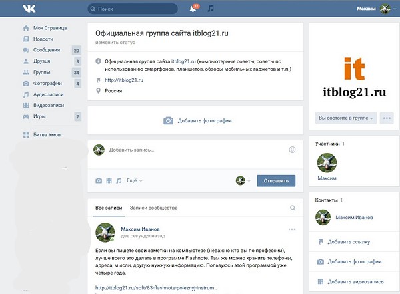Open the itblog21.ru link in the description
This screenshot has height=294, width=400.
pos(183,61)
